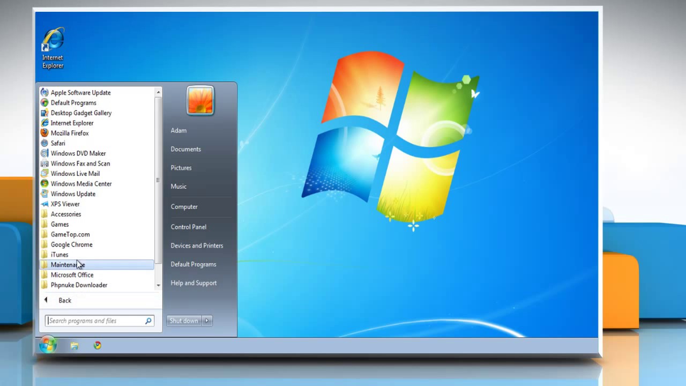Click the GameTop.com folder icon
The height and width of the screenshot is (386, 686).
[x=44, y=235]
